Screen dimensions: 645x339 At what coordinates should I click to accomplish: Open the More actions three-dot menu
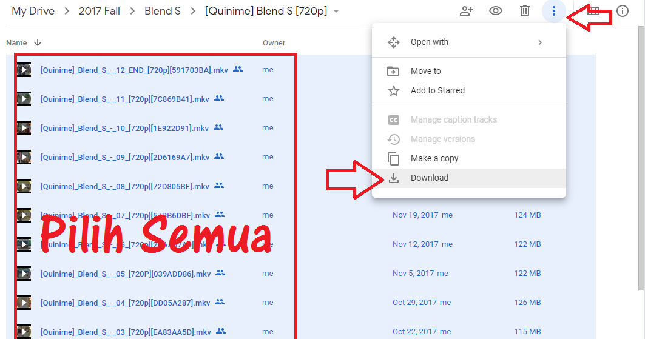[x=553, y=11]
